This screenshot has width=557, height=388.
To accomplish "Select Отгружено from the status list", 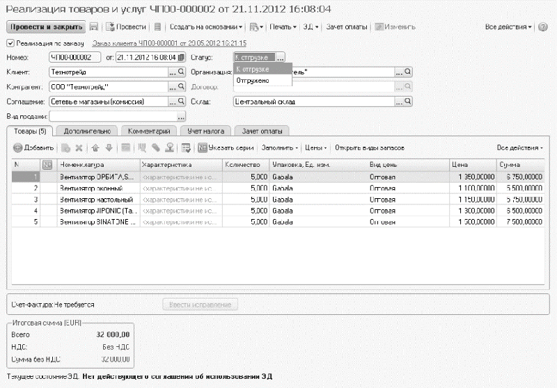I will (252, 81).
